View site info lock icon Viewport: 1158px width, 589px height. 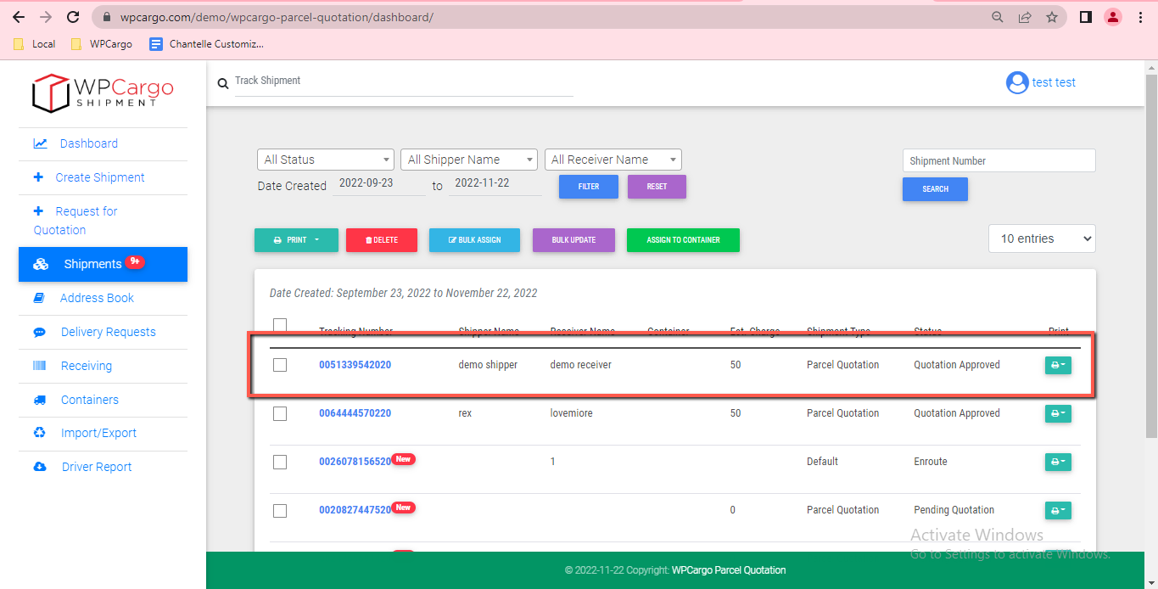tap(106, 17)
